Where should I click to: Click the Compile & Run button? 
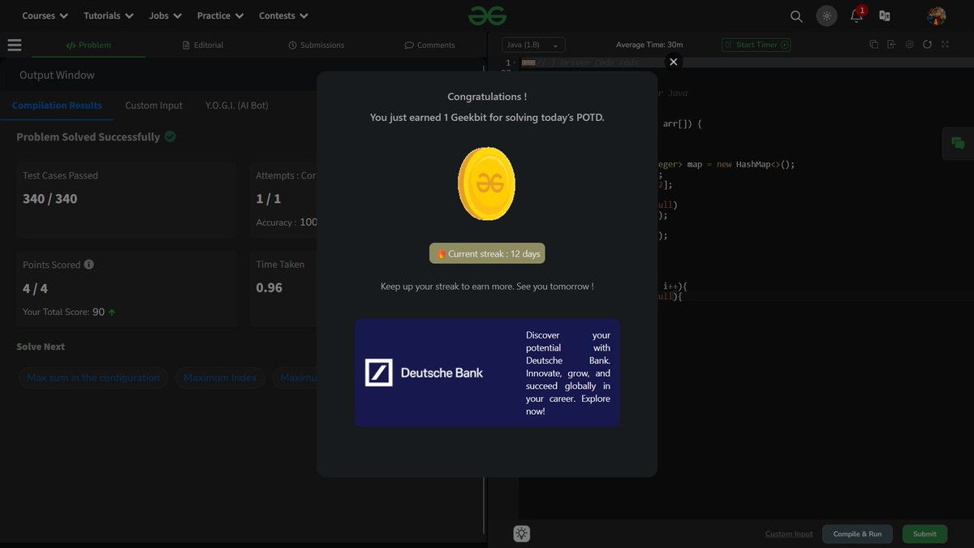pyautogui.click(x=857, y=533)
